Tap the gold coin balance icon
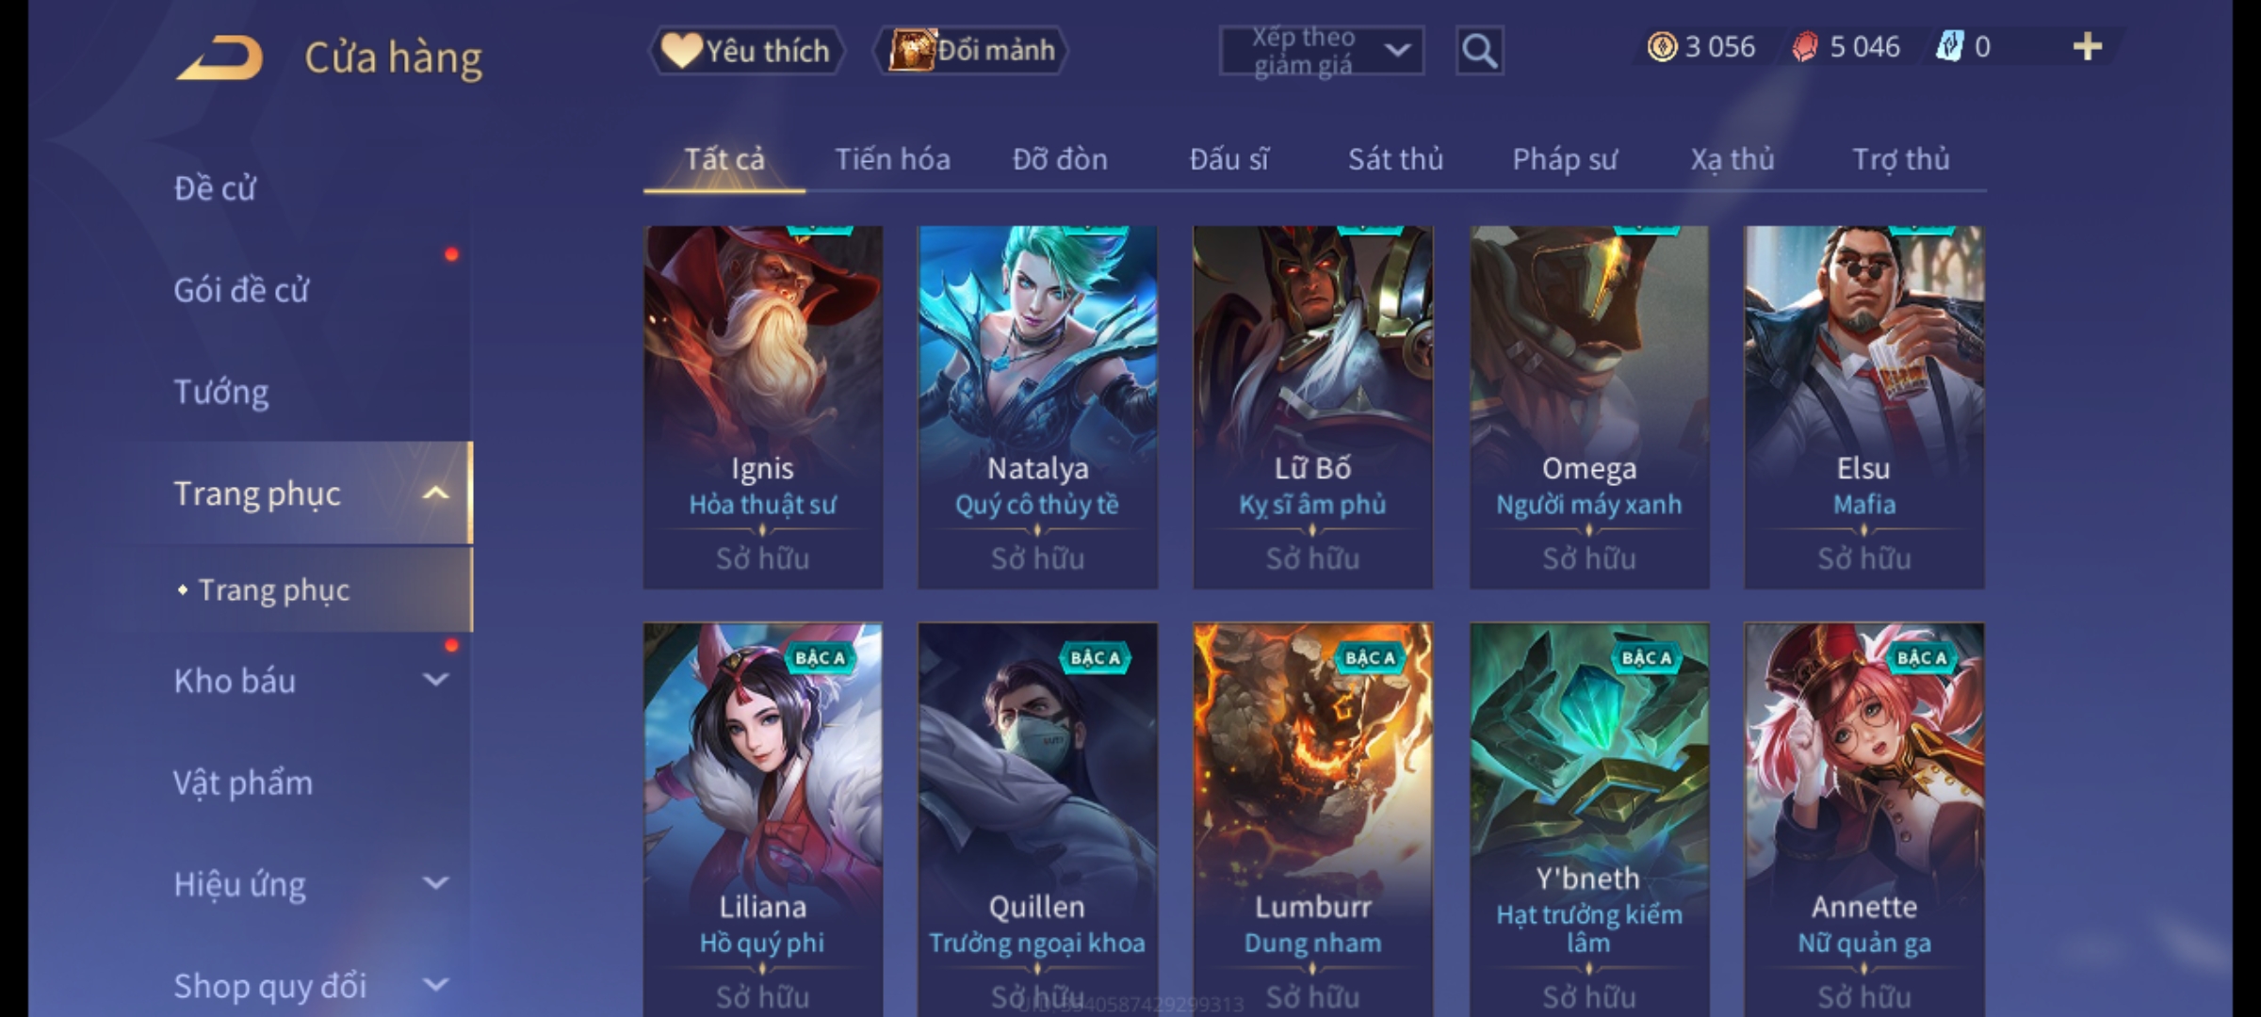 (x=1662, y=46)
